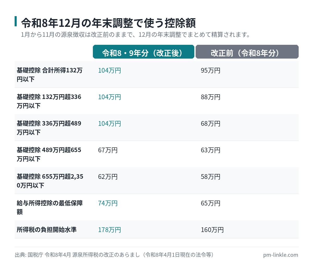Click the 63万円 value
Viewport: 313px width, 263px height.
211,150
